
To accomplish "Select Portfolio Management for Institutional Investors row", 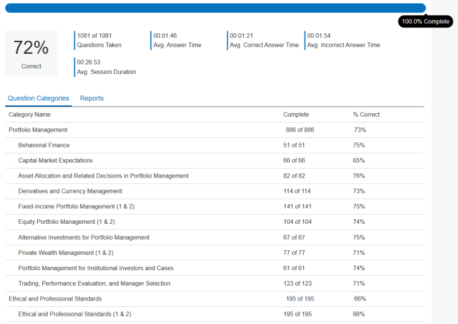I will [96, 268].
